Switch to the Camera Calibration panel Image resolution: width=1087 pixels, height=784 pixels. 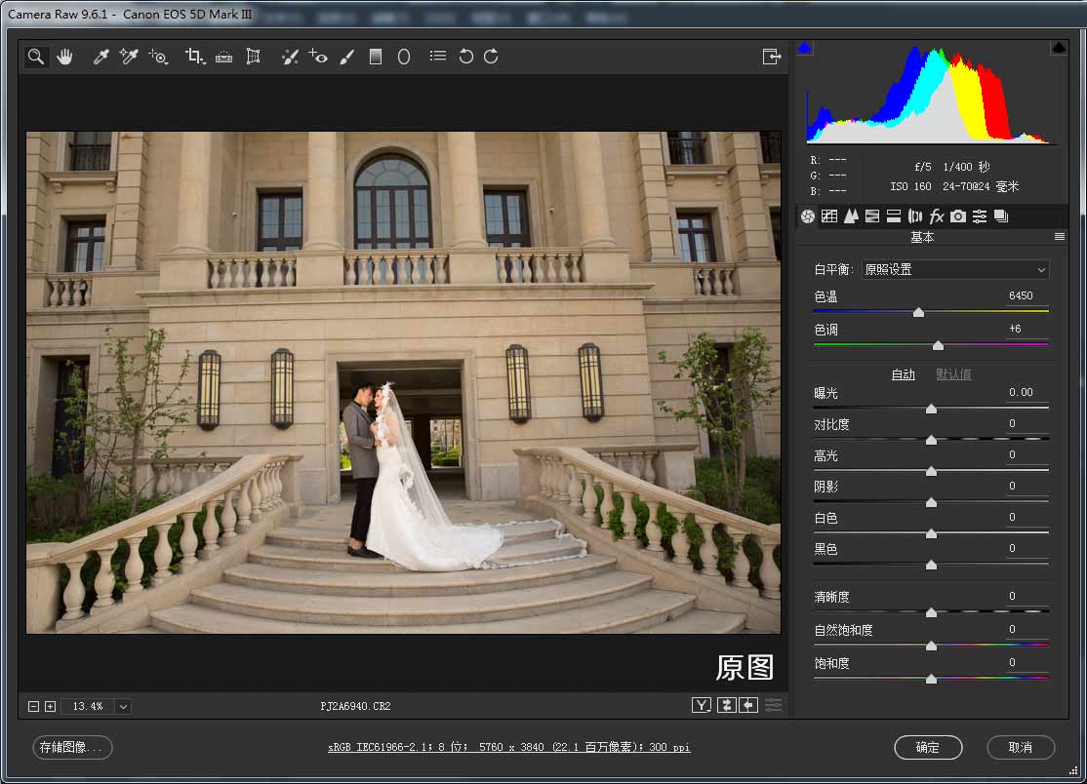(957, 216)
